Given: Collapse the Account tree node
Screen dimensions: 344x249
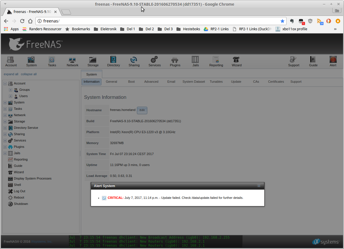Looking at the screenshot, I should (x=5, y=84).
